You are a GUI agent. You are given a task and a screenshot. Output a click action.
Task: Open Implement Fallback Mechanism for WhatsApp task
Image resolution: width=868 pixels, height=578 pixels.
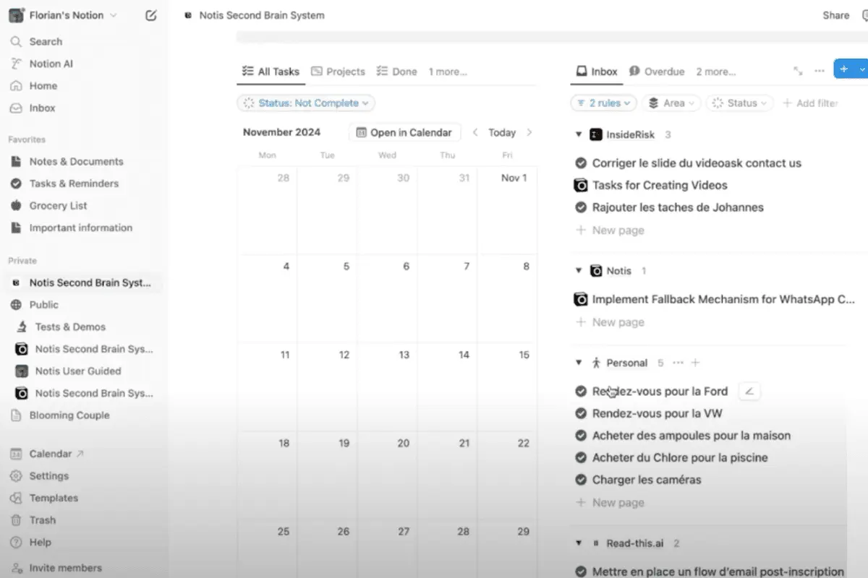[x=723, y=299]
